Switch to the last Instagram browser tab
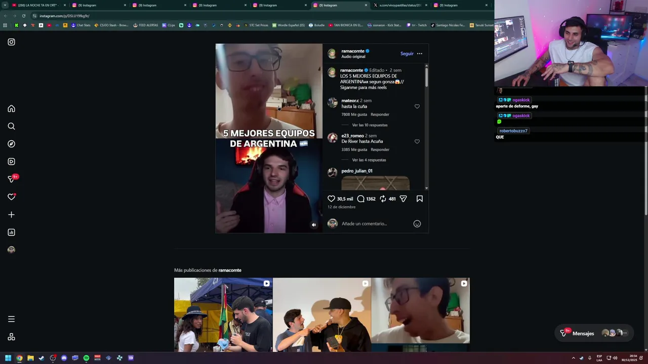This screenshot has height=364, width=648. coord(461,5)
